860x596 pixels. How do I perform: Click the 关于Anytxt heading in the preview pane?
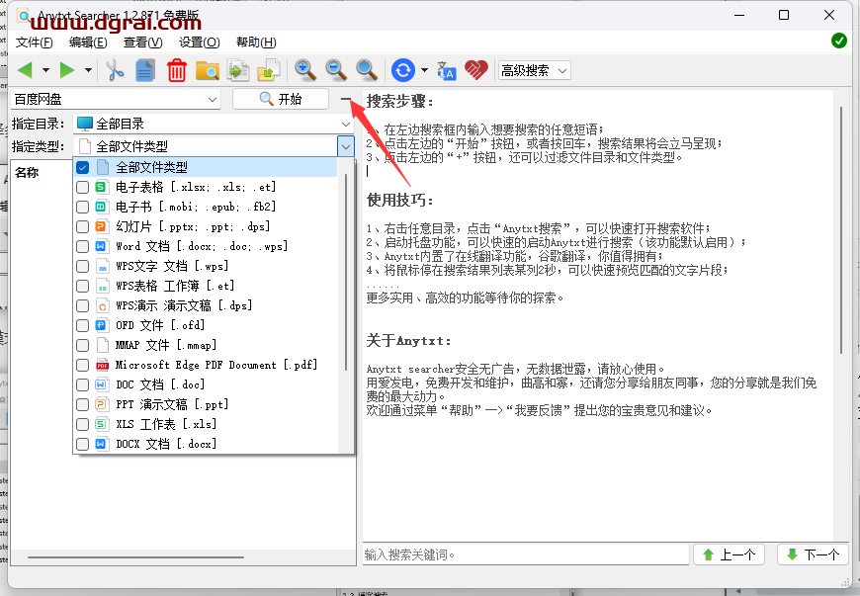click(408, 340)
